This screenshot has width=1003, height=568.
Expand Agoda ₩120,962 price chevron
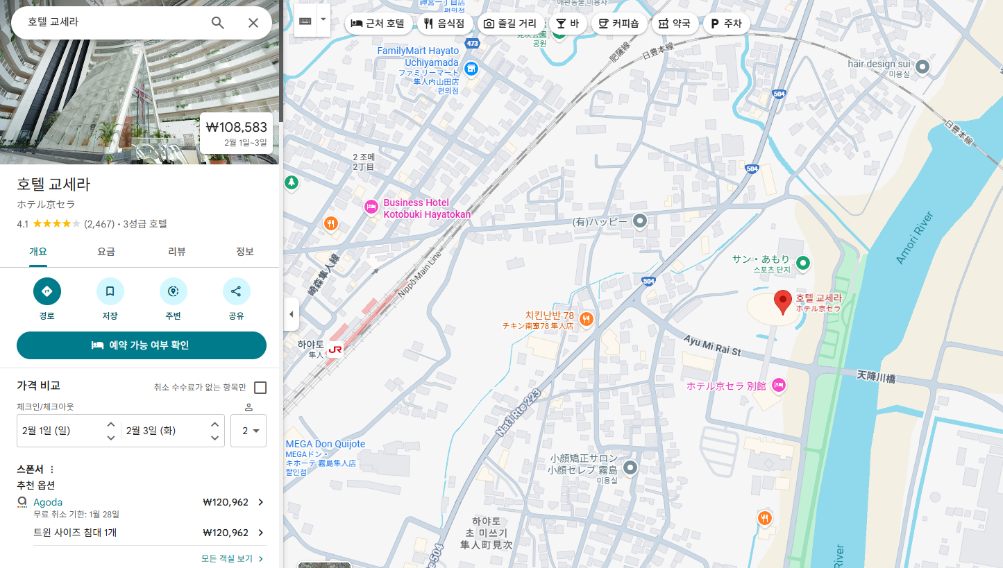pyautogui.click(x=261, y=502)
